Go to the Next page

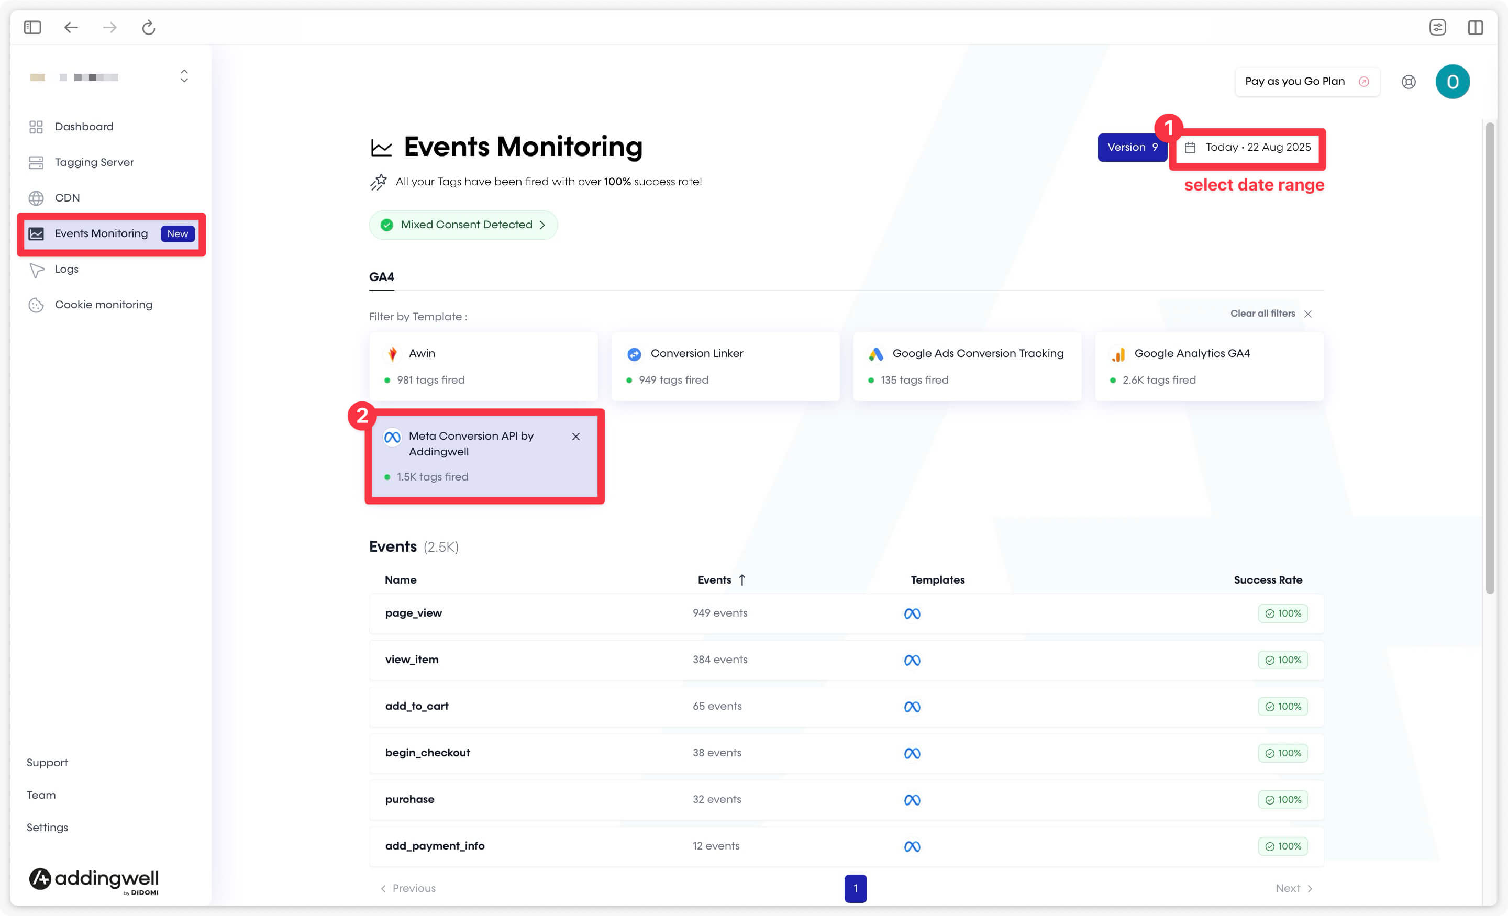point(1294,888)
